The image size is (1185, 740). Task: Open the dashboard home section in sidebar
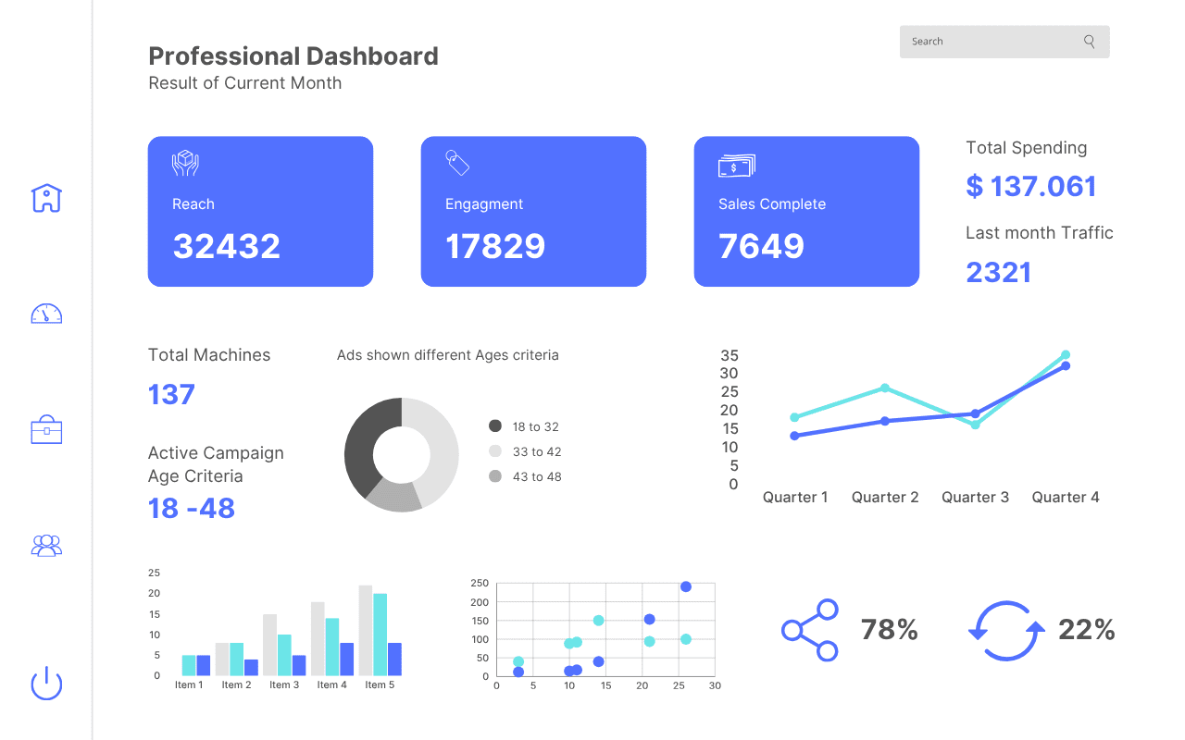[x=46, y=198]
